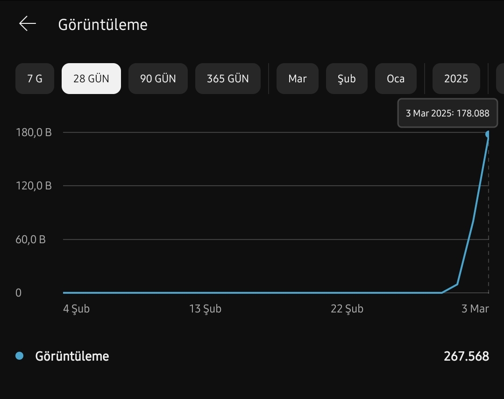Select the 28 GÜN range chip
The height and width of the screenshot is (399, 504).
(91, 79)
